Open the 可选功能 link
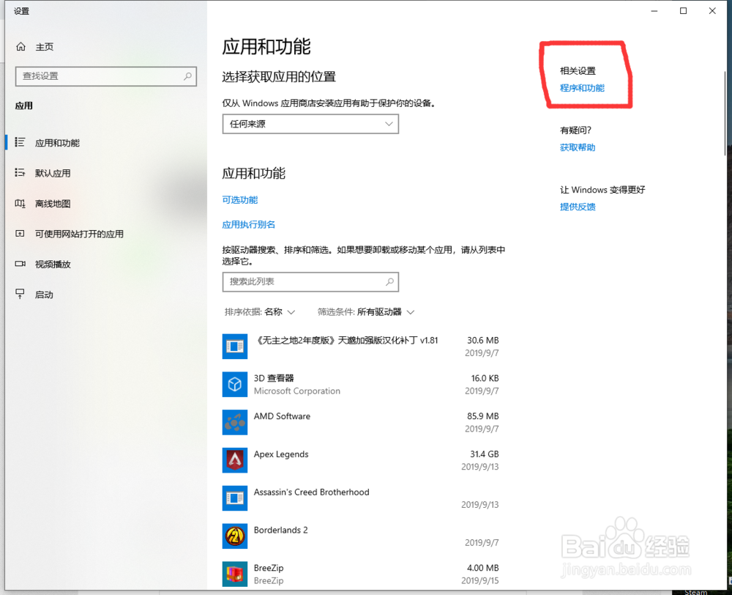 239,199
